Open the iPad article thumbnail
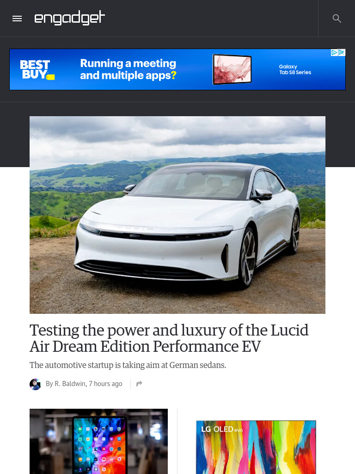The image size is (355, 474). click(99, 441)
